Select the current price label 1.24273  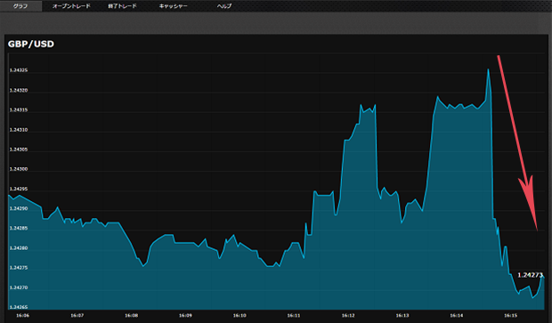(x=530, y=275)
